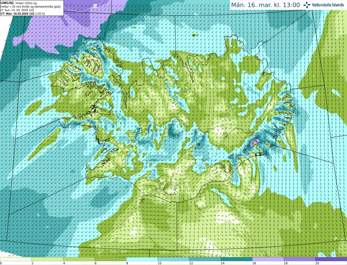
Task: Click the legend scale value '14'
Action: [x=223, y=263]
